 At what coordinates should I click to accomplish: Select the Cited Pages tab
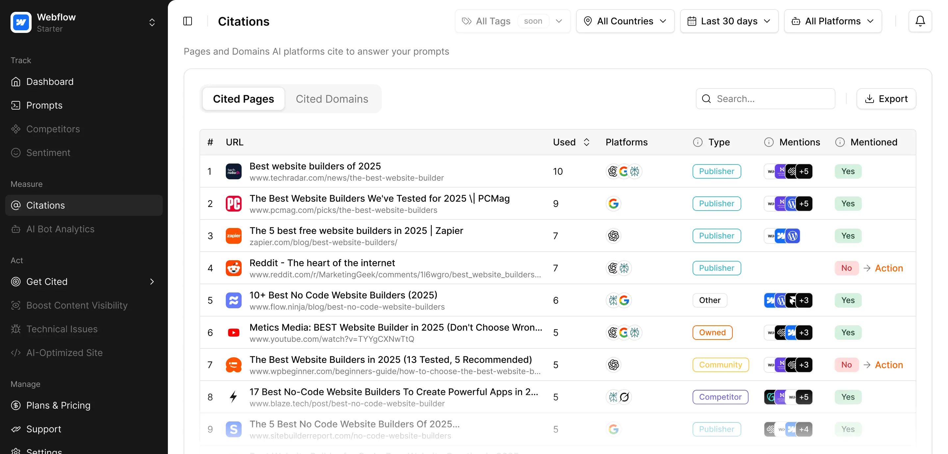(x=243, y=99)
